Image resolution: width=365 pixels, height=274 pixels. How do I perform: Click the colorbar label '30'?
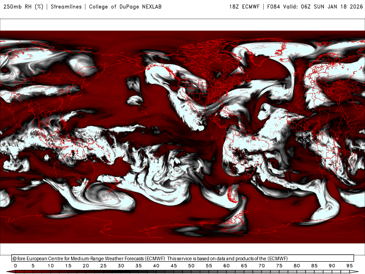pyautogui.click(x=121, y=266)
